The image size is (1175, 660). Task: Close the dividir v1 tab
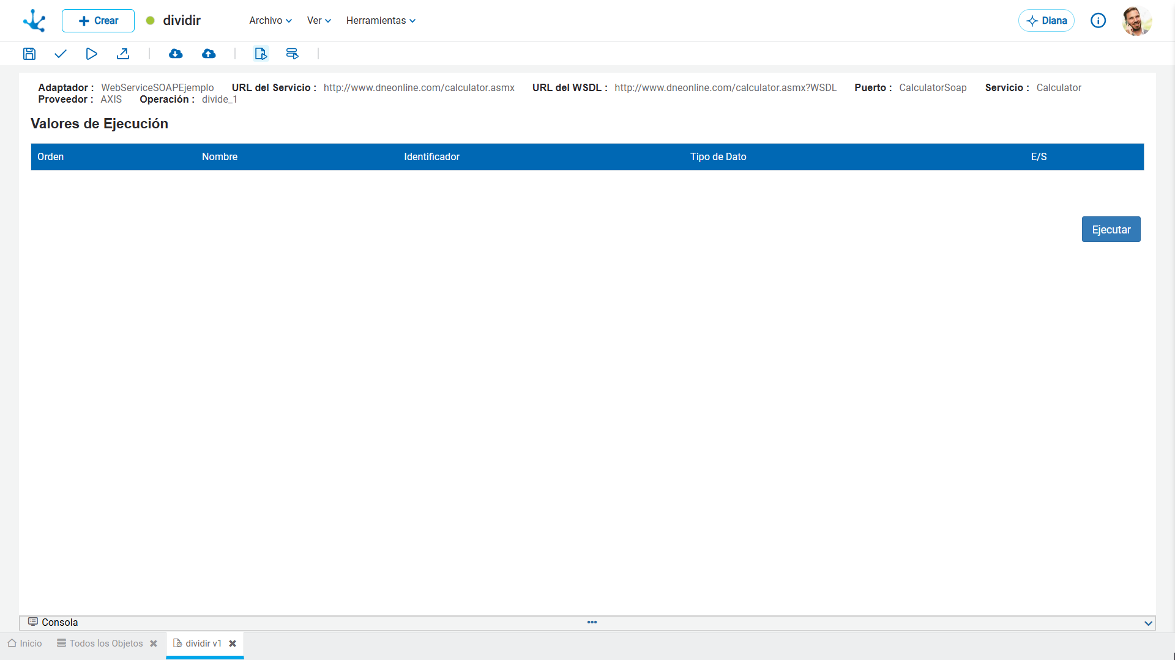pos(233,643)
